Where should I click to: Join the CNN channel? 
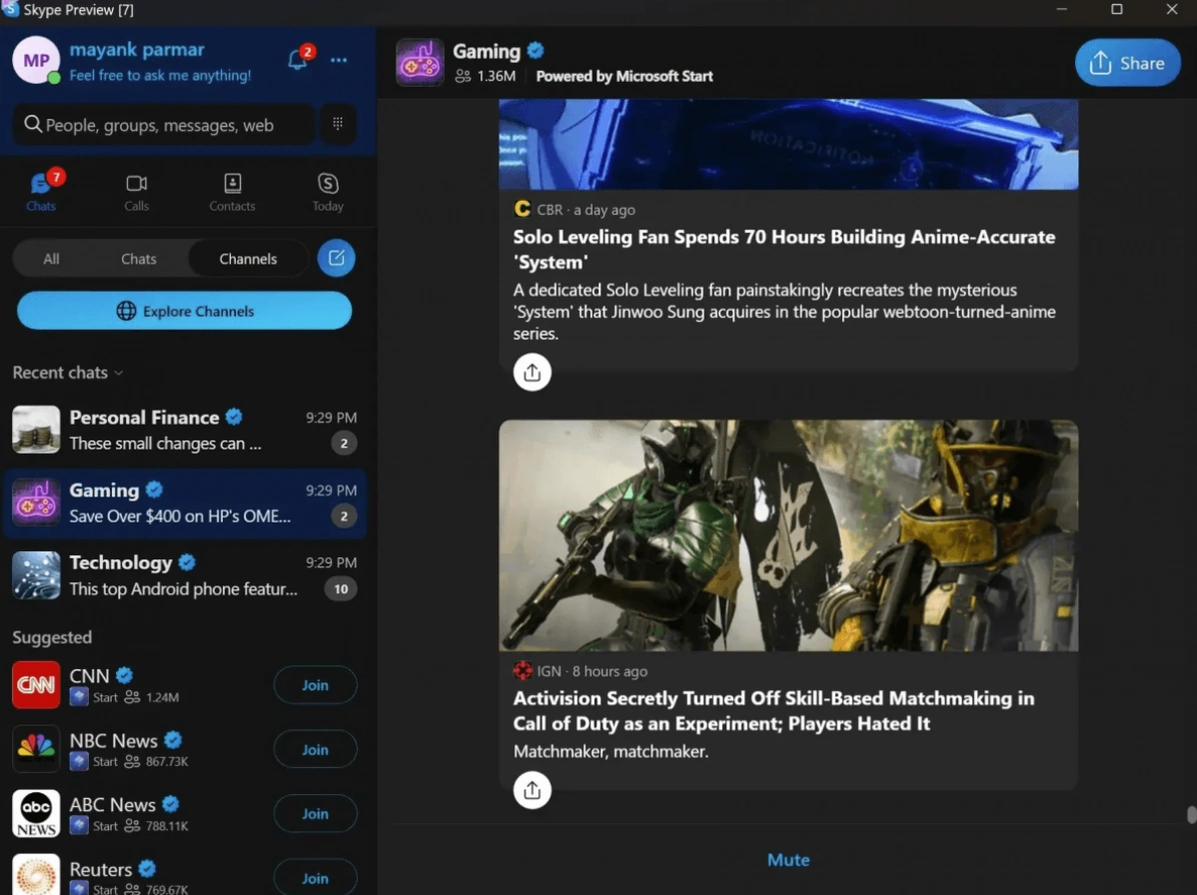pyautogui.click(x=315, y=685)
